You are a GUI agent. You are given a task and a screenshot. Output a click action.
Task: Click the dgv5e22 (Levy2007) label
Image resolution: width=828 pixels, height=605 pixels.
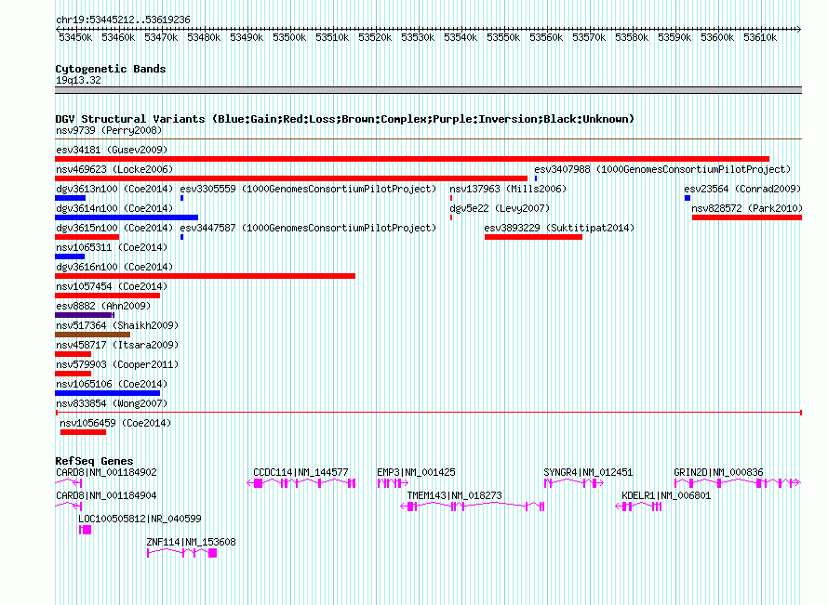coord(500,208)
